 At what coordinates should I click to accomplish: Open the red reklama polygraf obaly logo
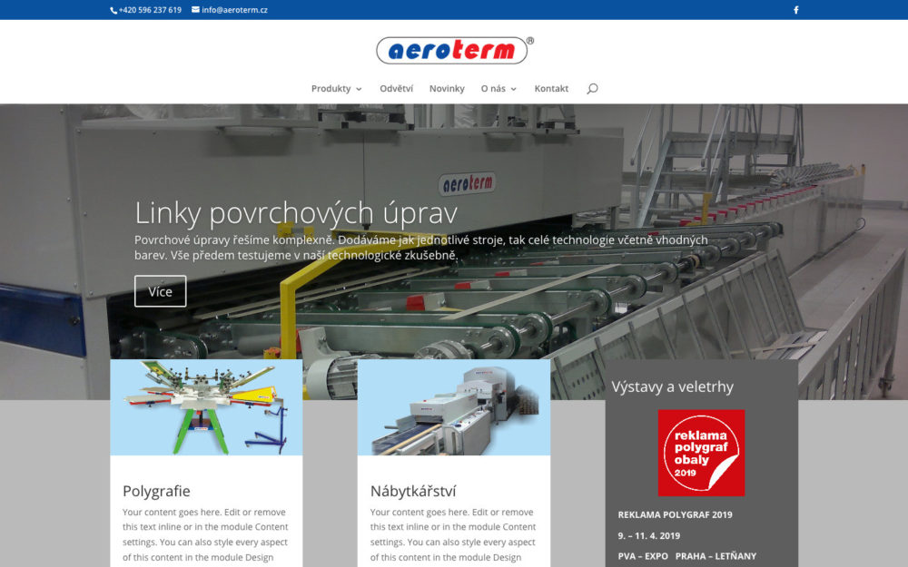[x=701, y=453]
